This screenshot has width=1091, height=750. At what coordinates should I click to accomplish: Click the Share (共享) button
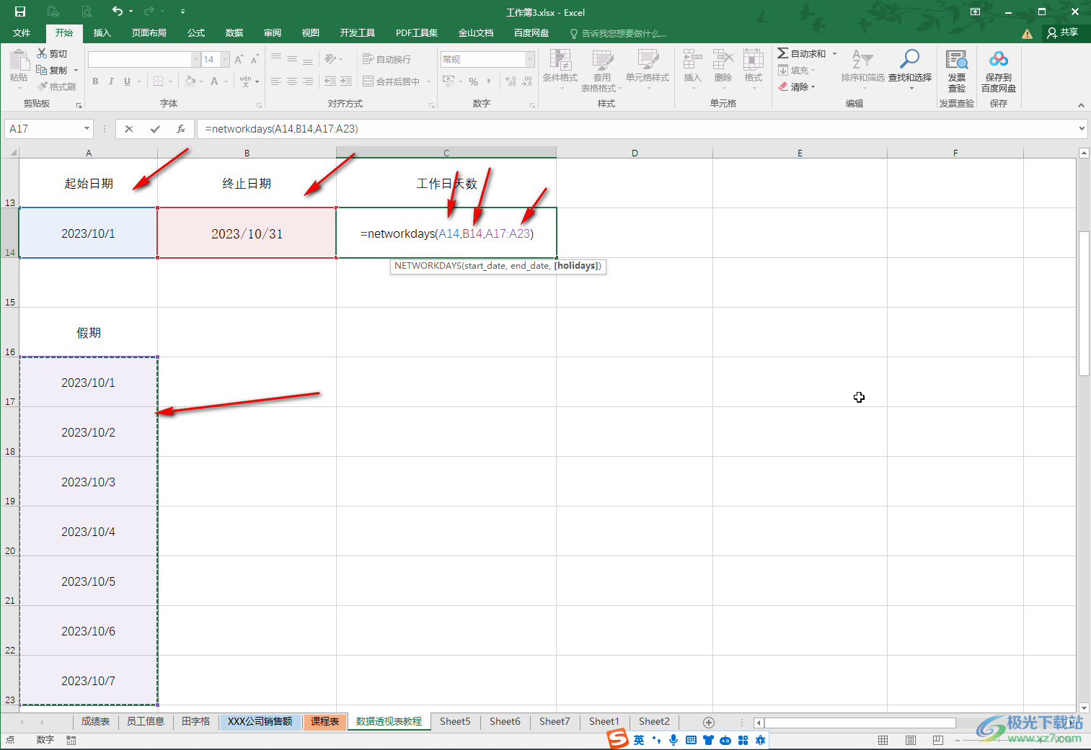pos(1063,32)
